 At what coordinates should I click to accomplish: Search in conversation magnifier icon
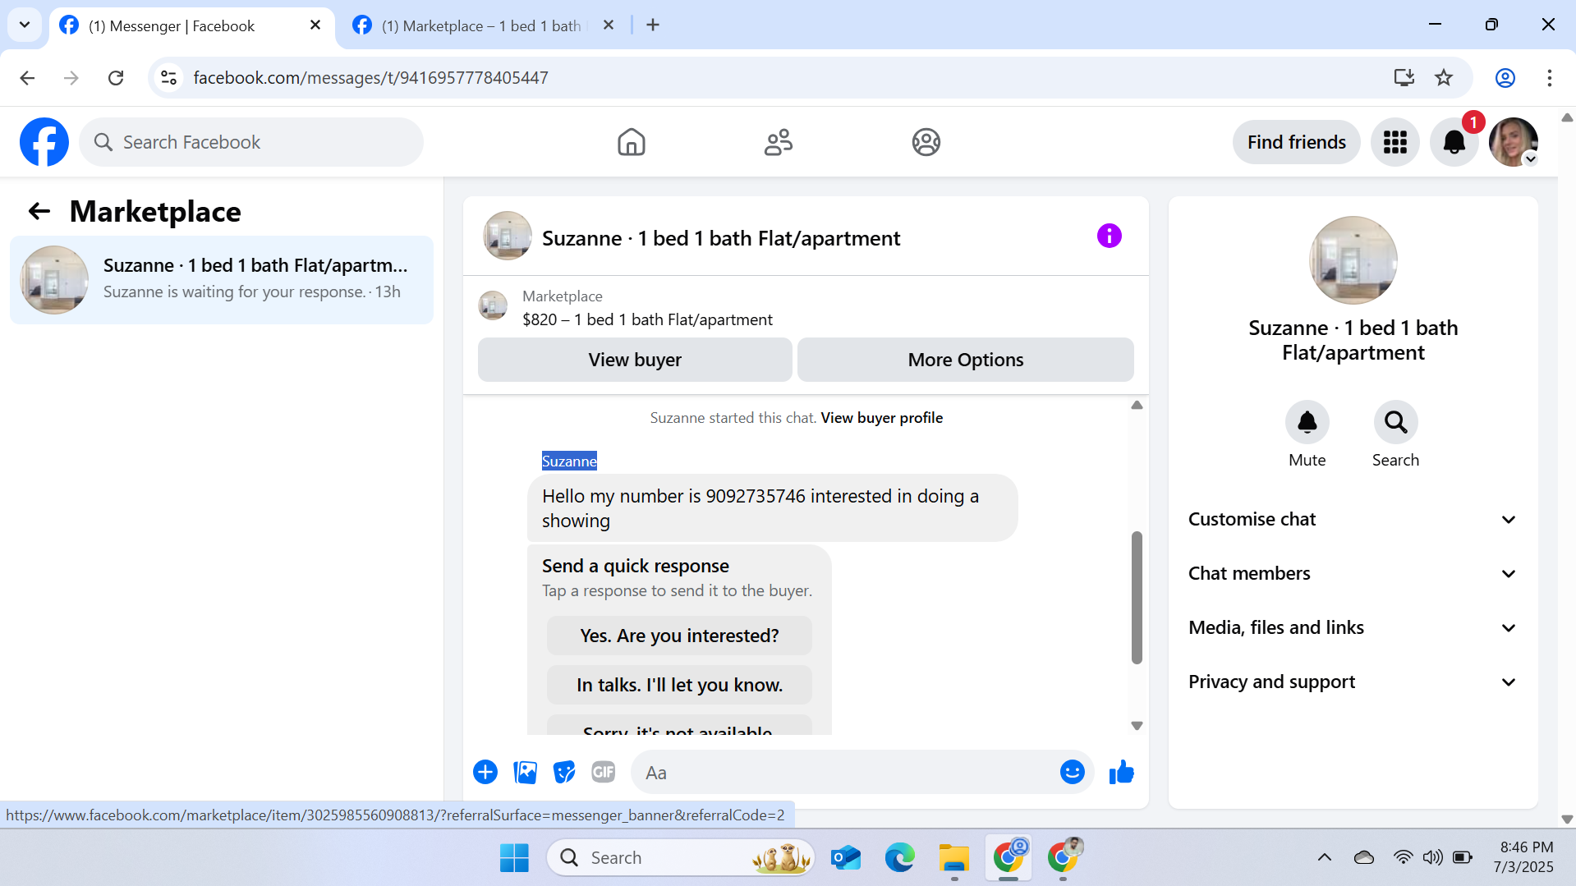(x=1395, y=422)
